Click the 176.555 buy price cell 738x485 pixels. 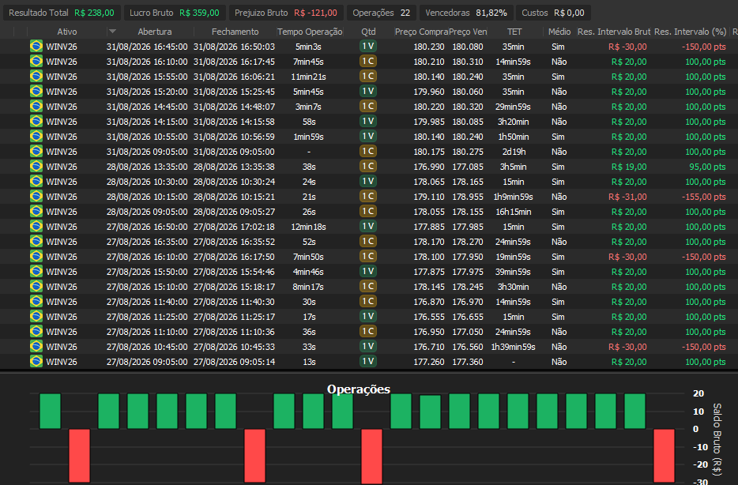[429, 317]
